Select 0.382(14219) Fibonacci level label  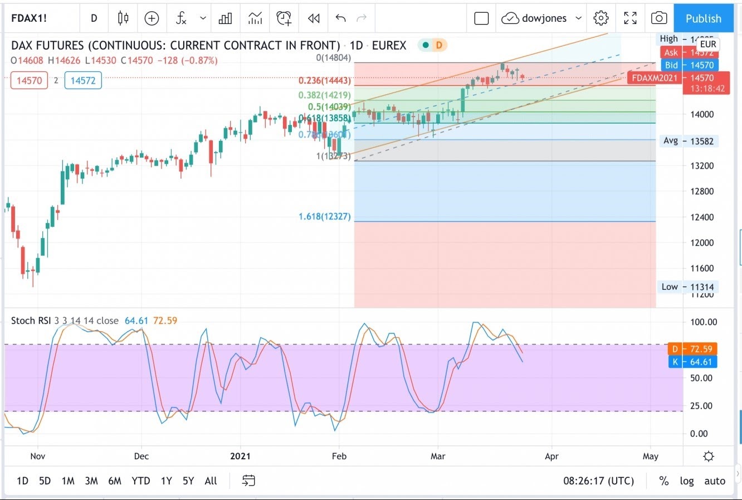[325, 95]
